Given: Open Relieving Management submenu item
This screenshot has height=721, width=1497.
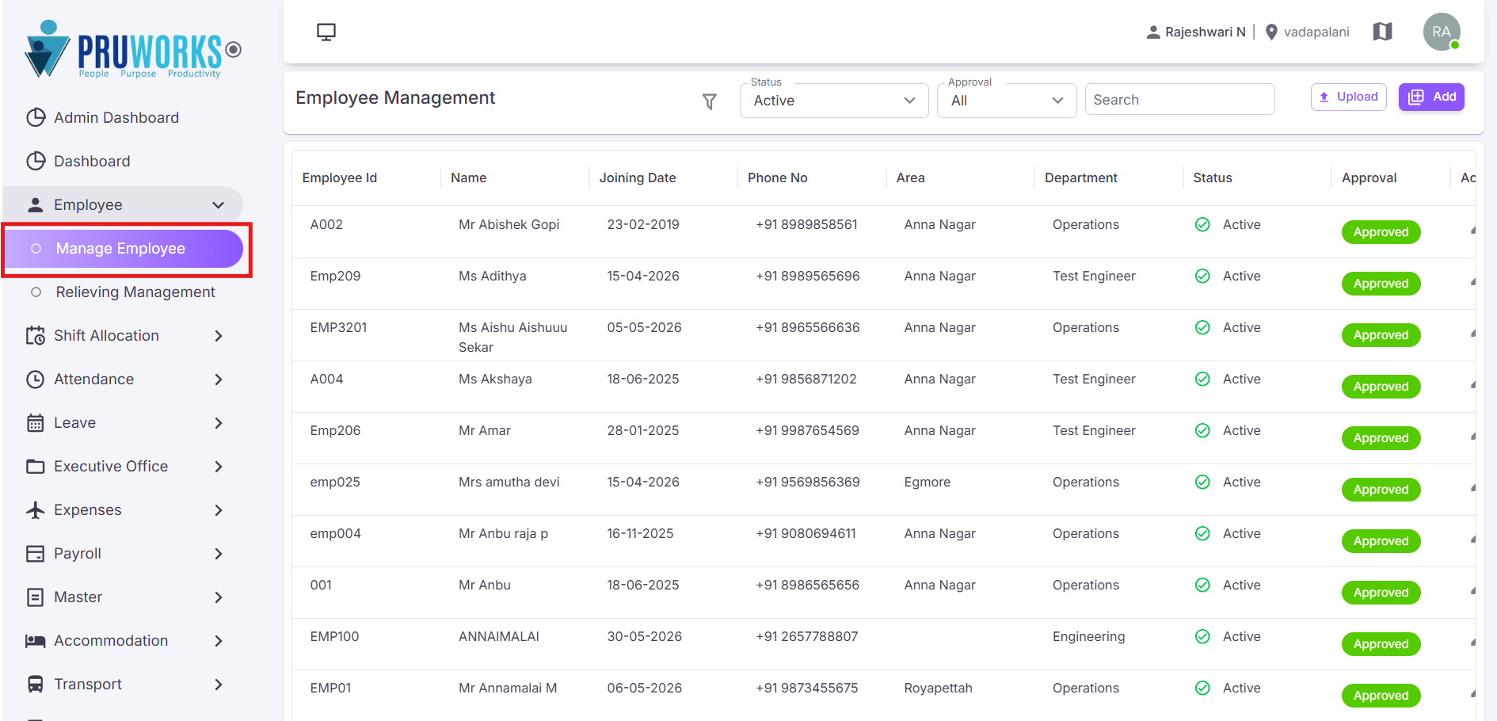Looking at the screenshot, I should [x=123, y=292].
